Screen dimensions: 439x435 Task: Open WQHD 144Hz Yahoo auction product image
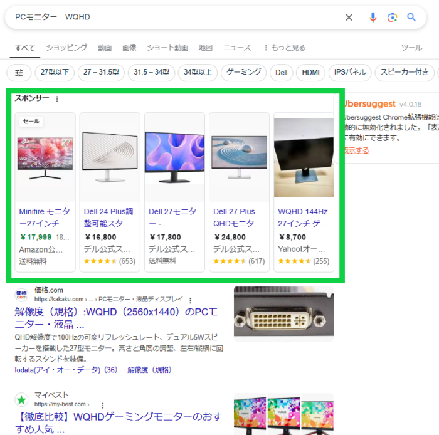coord(304,157)
